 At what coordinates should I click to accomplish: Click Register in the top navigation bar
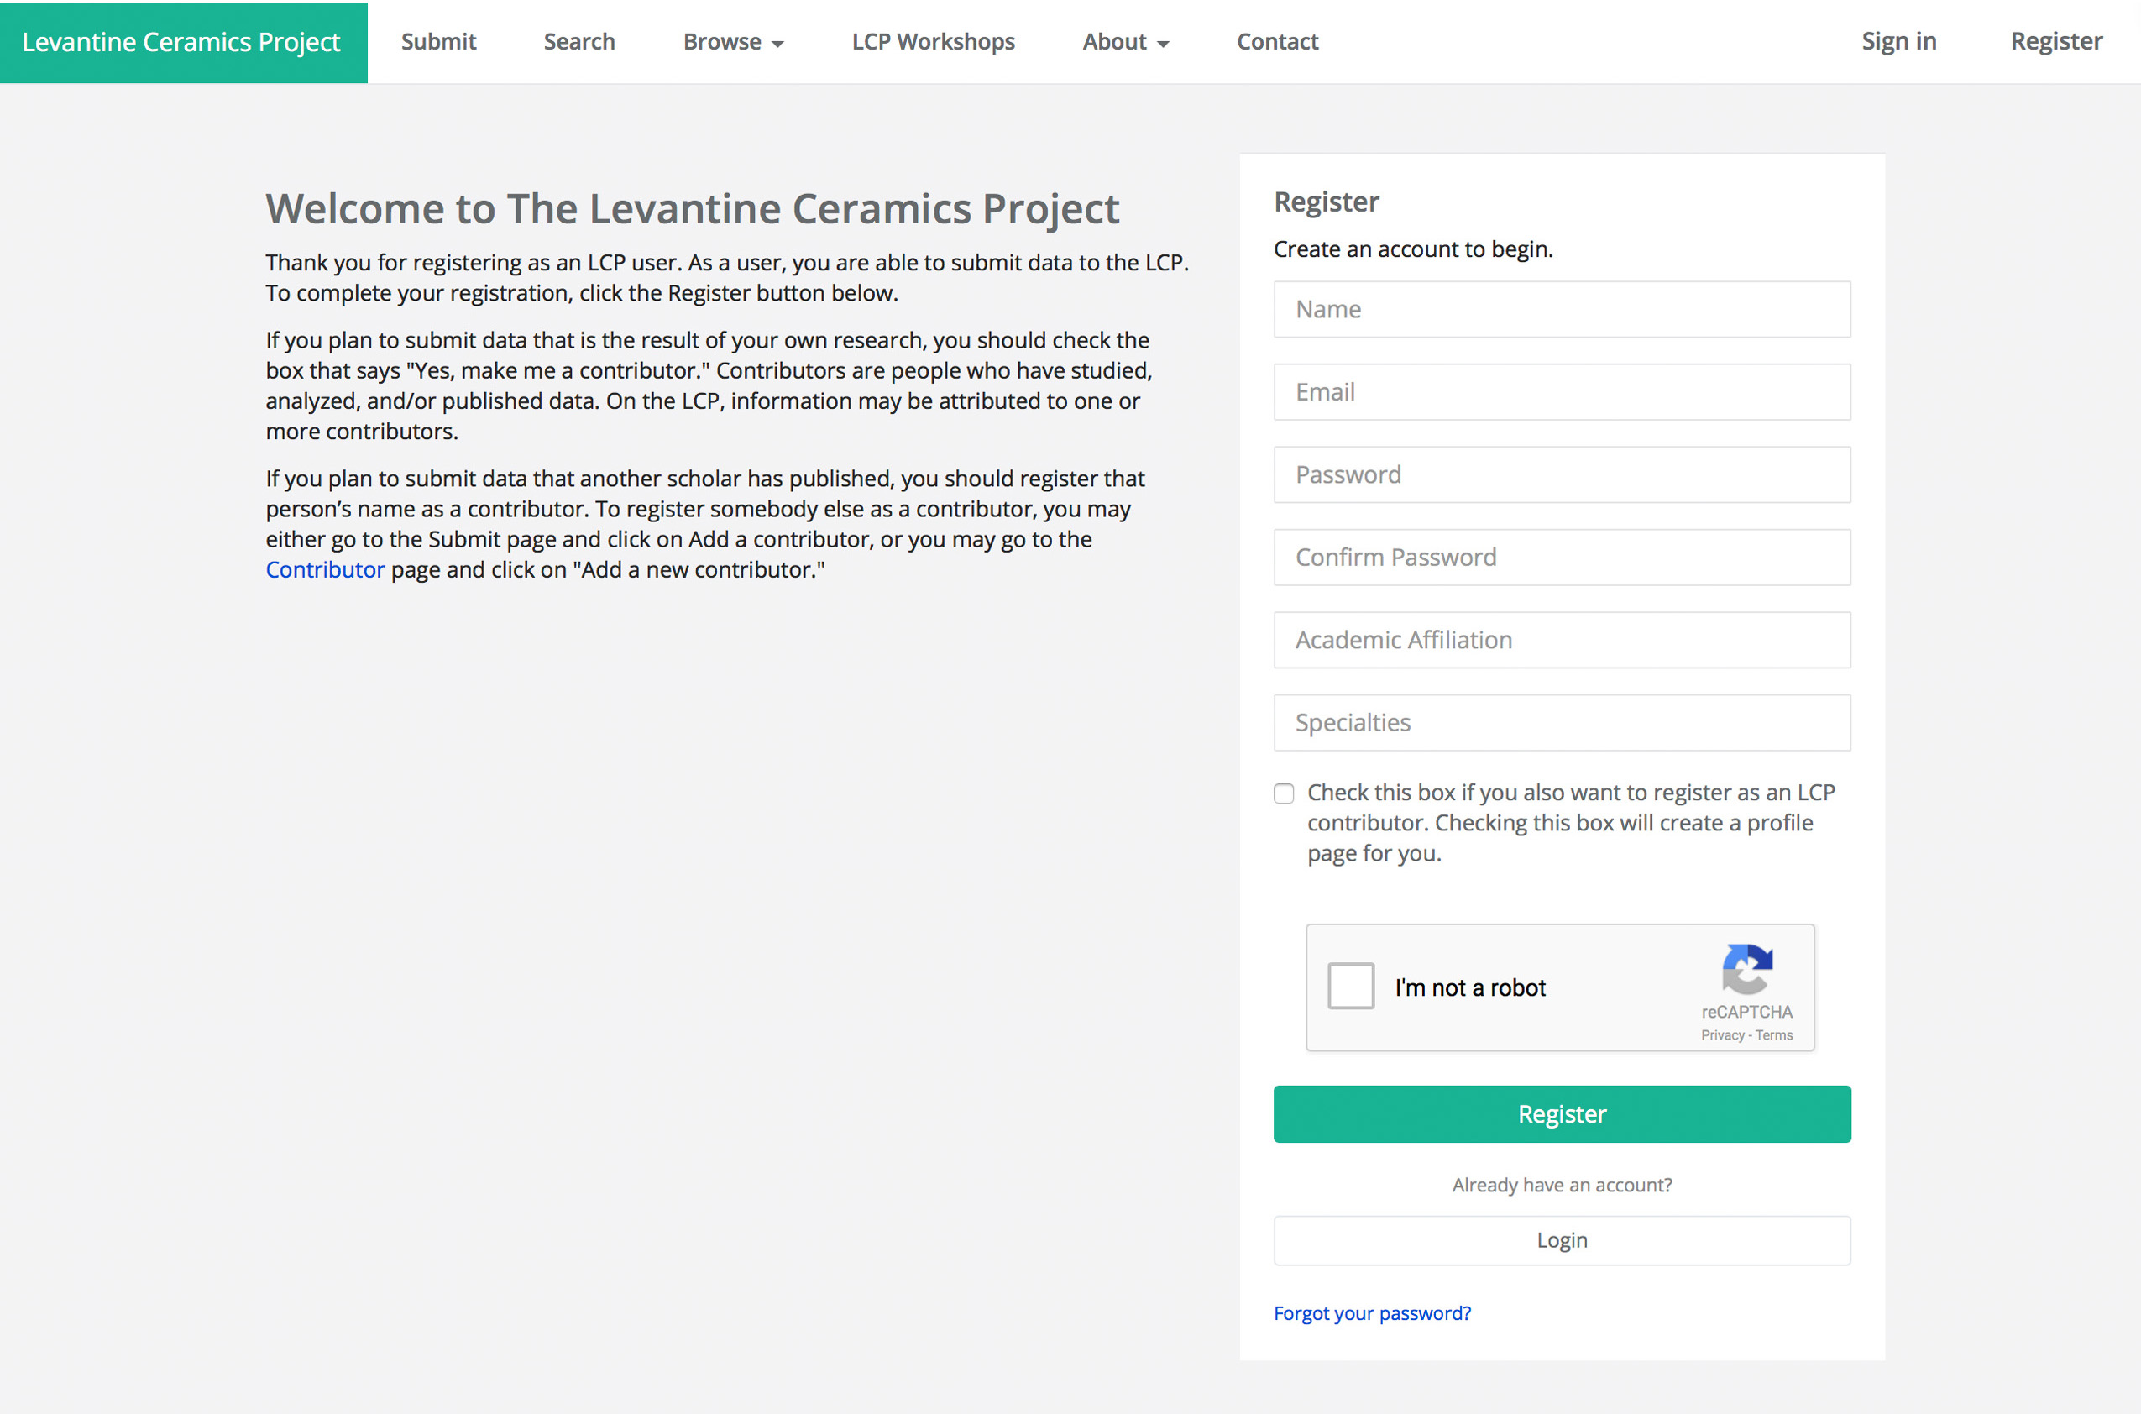tap(2056, 41)
